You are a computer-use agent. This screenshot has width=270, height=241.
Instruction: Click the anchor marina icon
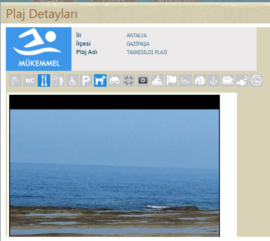[x=213, y=80]
